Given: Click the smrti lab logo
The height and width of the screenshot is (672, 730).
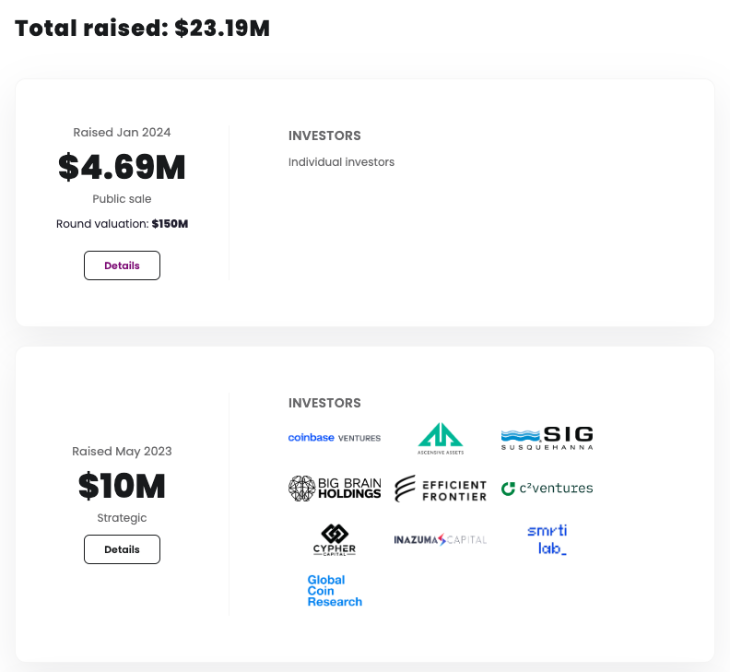Looking at the screenshot, I should (547, 539).
